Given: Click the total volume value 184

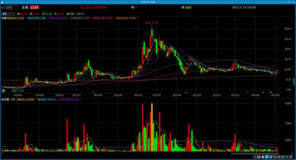Looking at the screenshot, I should pos(188,8).
